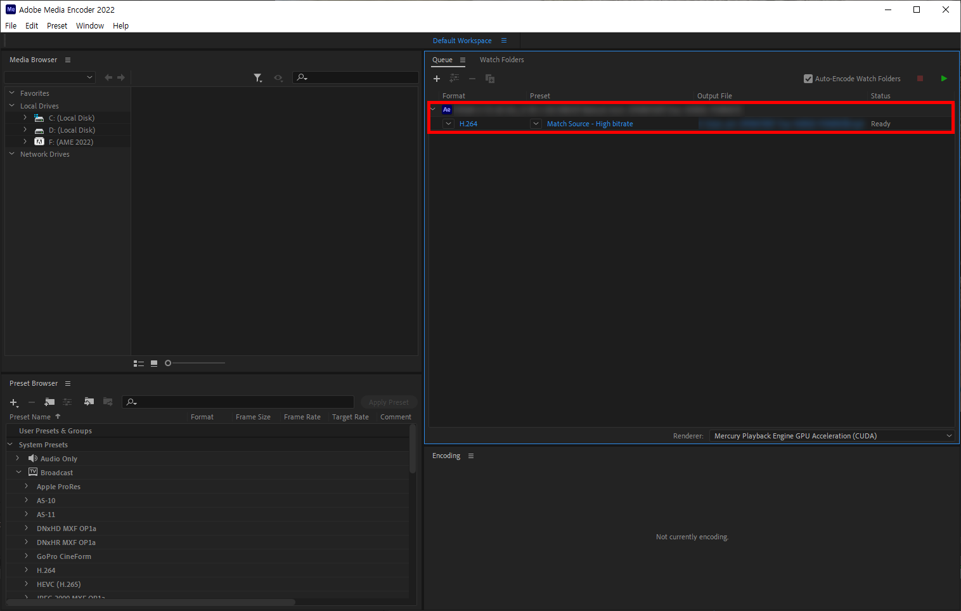The image size is (961, 611).
Task: Click the Audio Only speaker icon
Action: point(33,458)
